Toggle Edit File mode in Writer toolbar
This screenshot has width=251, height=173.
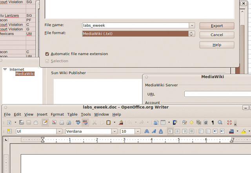(x=45, y=122)
